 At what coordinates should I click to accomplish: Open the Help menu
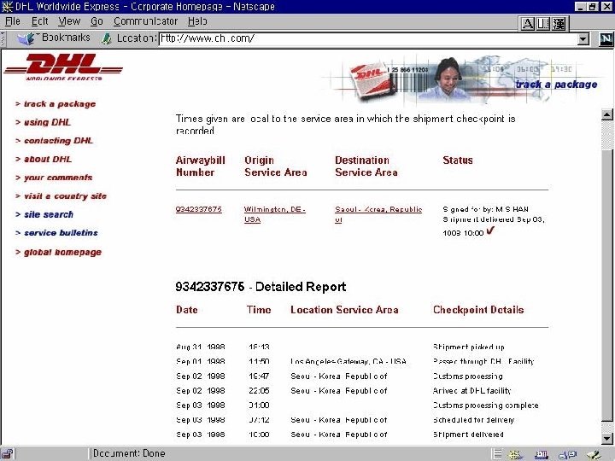pyautogui.click(x=197, y=21)
